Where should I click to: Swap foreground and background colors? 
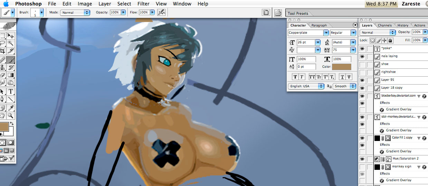pyautogui.click(x=11, y=123)
